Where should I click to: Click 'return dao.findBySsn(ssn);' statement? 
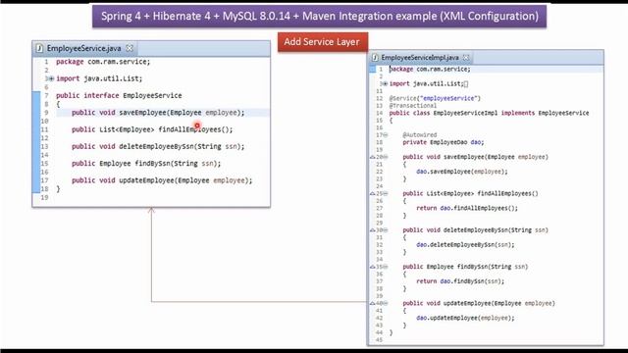coord(460,281)
